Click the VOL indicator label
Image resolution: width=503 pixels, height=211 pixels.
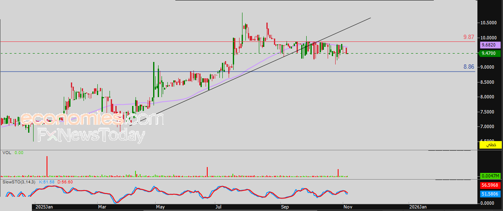[7, 153]
